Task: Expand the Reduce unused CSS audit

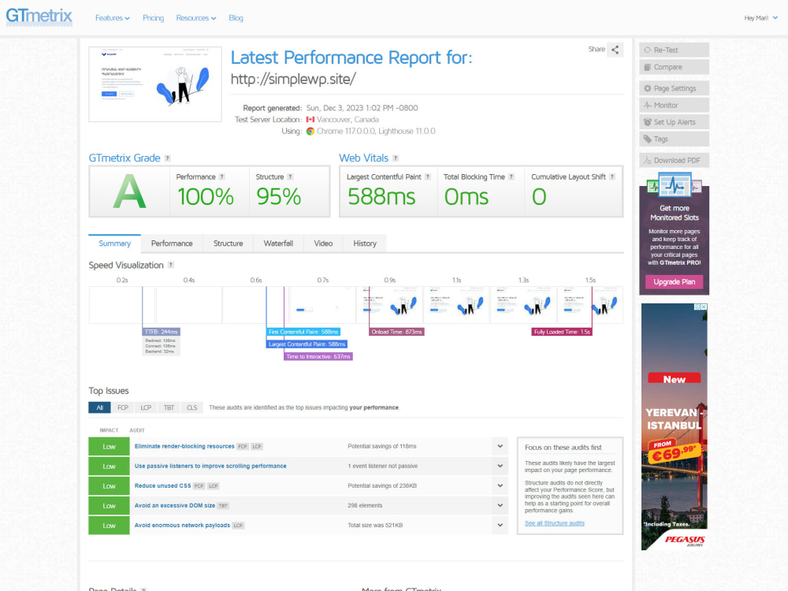Action: tap(500, 485)
